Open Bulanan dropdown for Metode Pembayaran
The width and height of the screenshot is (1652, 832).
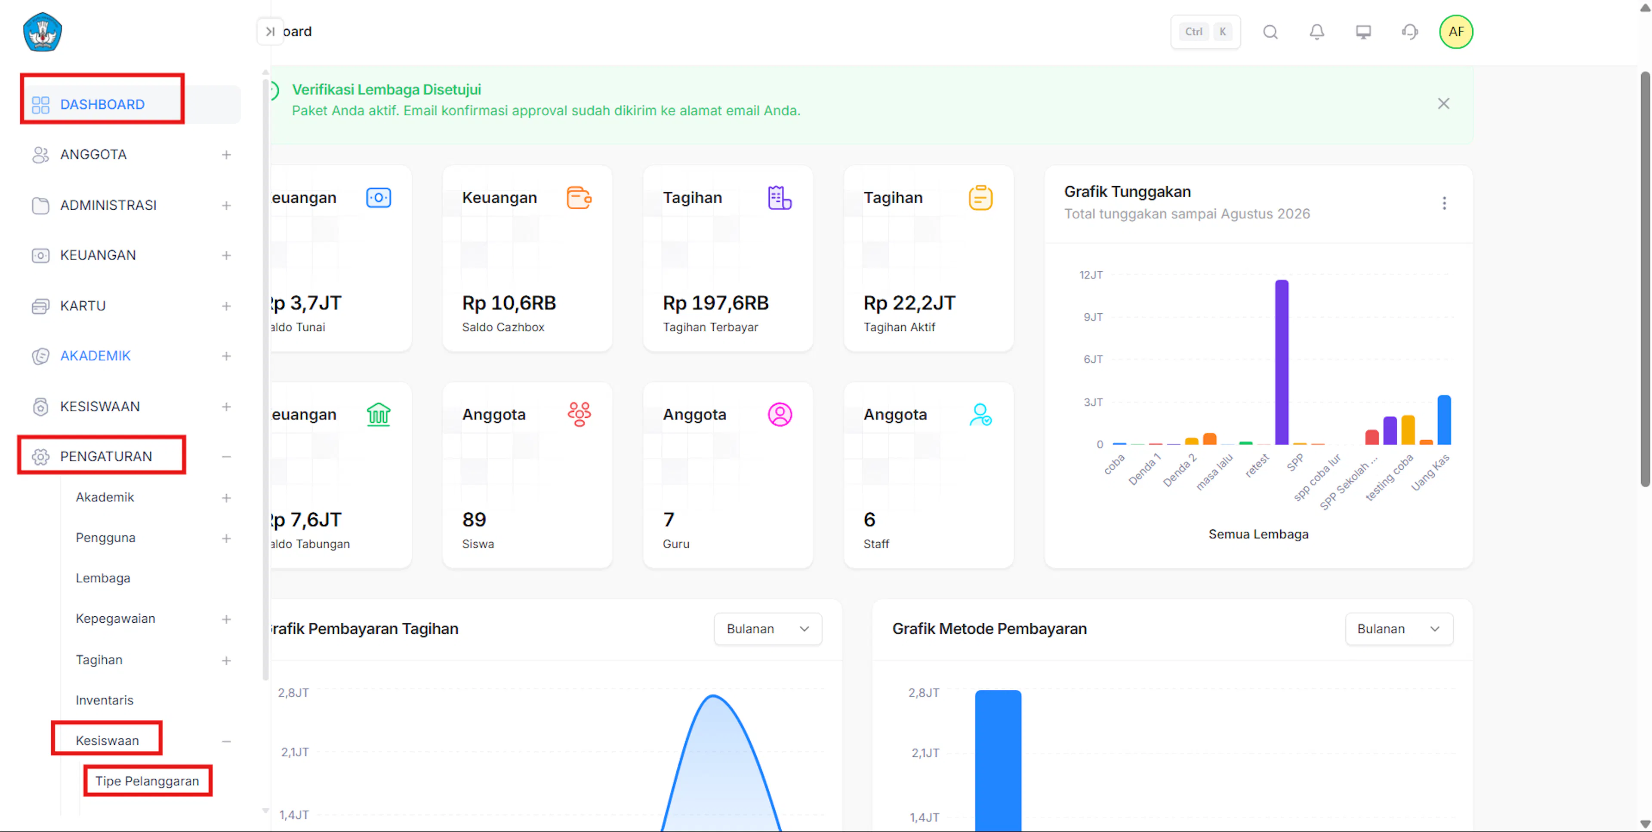(x=1399, y=629)
